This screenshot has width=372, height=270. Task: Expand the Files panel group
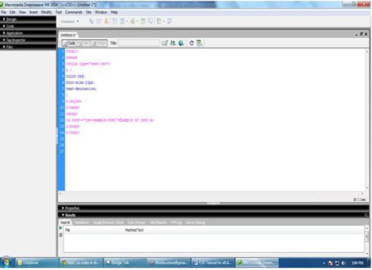(28, 47)
